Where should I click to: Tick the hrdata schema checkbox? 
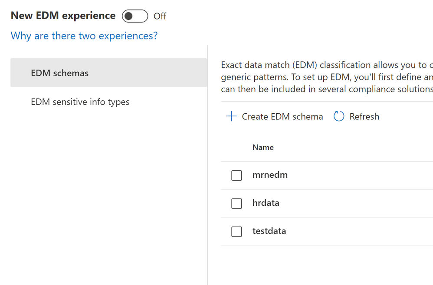coord(236,203)
